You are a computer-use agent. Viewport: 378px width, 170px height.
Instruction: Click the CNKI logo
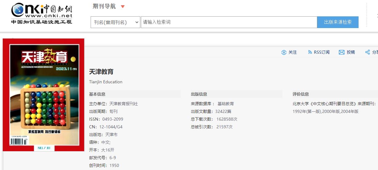click(42, 14)
